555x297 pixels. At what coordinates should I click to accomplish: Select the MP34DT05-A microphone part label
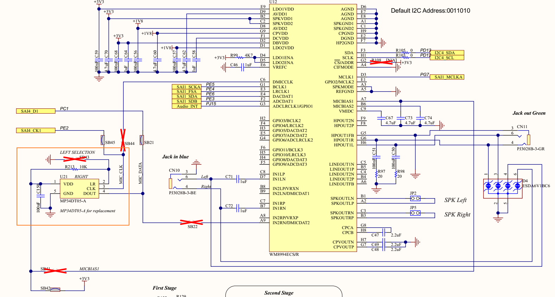73,201
